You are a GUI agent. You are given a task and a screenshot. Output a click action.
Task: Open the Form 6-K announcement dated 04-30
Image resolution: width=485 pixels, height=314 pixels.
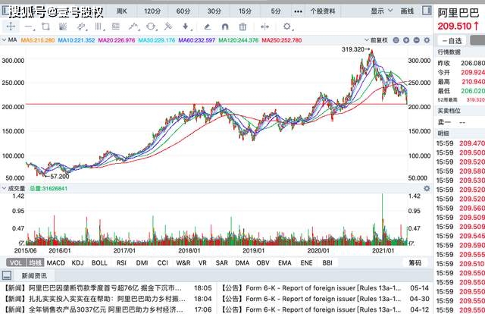325,299
